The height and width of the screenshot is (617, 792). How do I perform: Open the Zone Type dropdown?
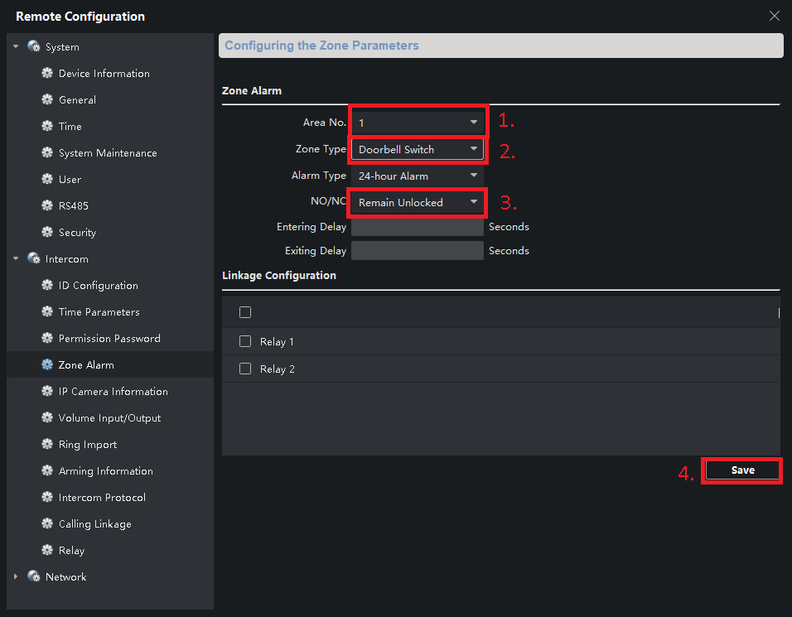coord(418,150)
